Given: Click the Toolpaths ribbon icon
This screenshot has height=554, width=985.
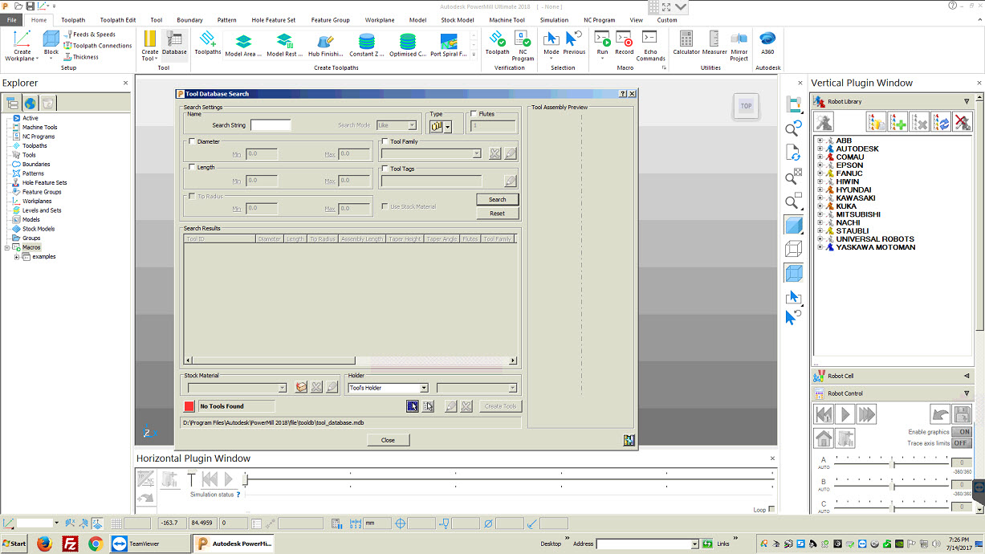Looking at the screenshot, I should [x=208, y=43].
